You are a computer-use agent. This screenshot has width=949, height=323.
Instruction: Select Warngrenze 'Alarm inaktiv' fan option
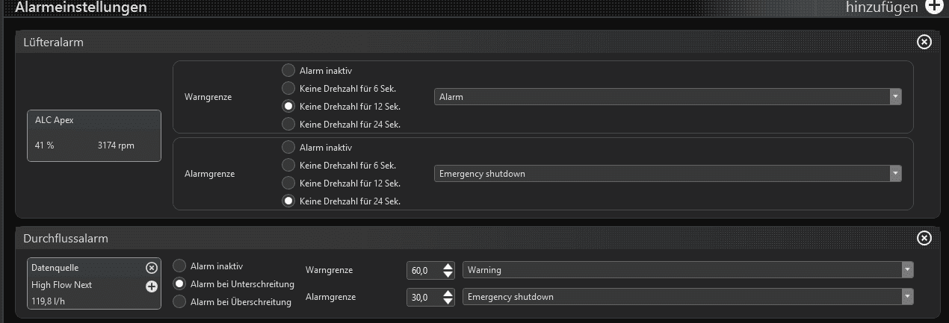click(x=288, y=71)
